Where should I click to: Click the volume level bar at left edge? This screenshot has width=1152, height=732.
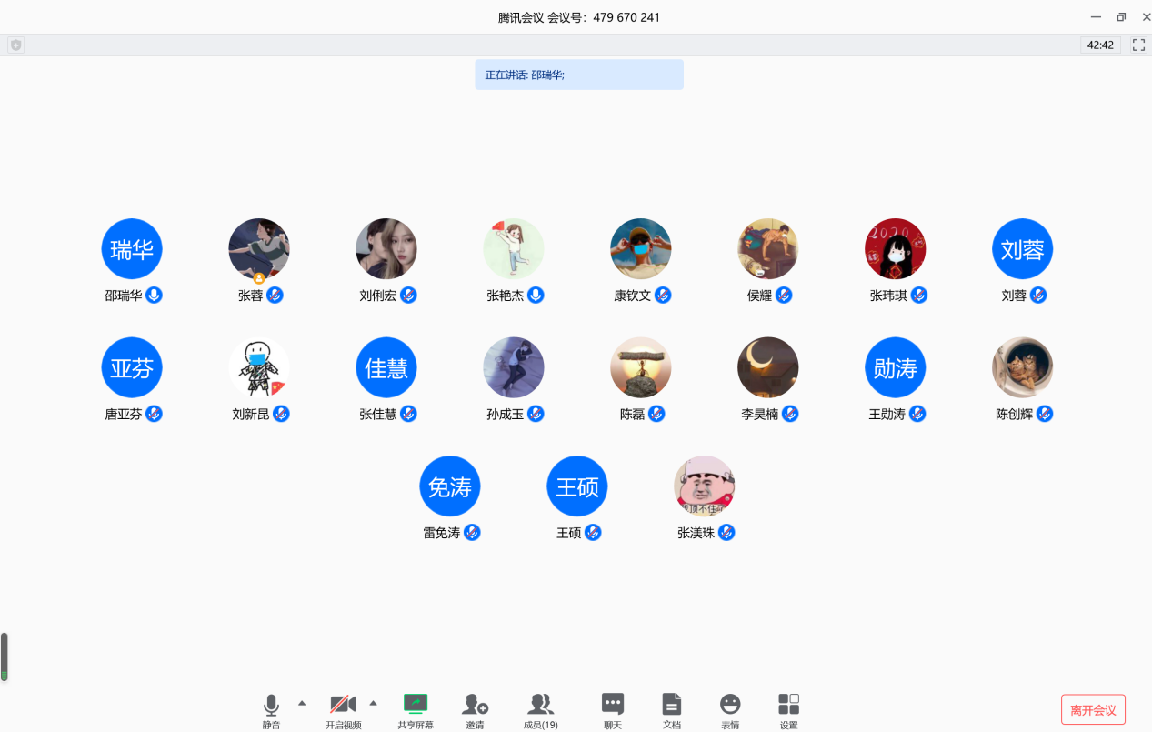pyautogui.click(x=5, y=657)
